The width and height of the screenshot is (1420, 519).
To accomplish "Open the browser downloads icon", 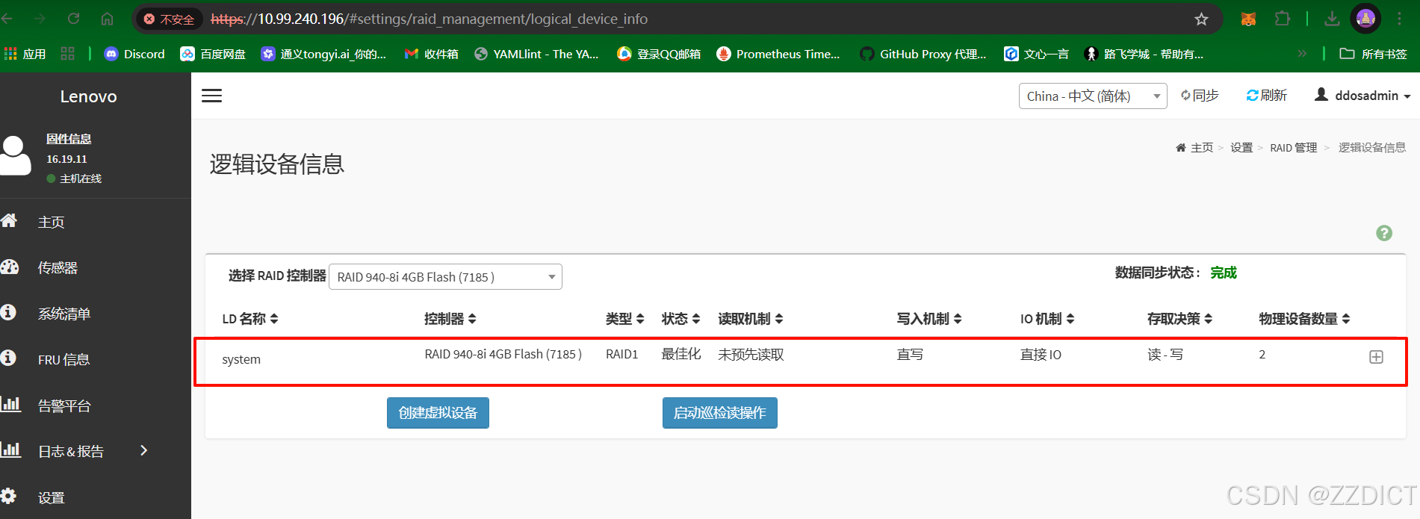I will coord(1332,19).
